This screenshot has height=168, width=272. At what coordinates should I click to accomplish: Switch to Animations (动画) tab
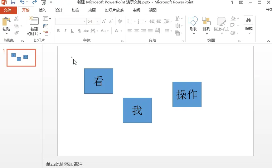(x=92, y=10)
